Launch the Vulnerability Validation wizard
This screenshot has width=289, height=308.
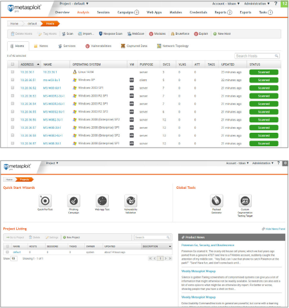click(x=131, y=204)
